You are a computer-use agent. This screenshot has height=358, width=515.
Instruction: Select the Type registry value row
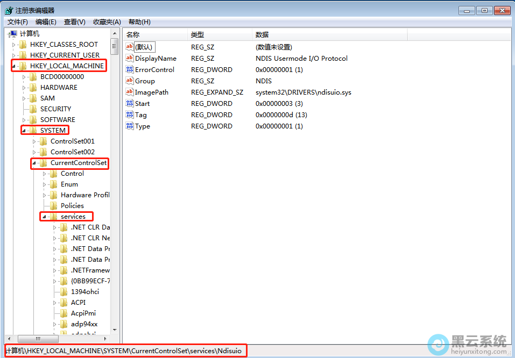[x=143, y=126]
